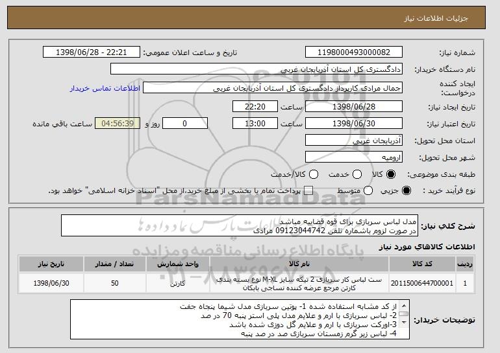Image resolution: width=500 pixels, height=353 pixels.
Task: Click the request creator name field
Action: 273,88
